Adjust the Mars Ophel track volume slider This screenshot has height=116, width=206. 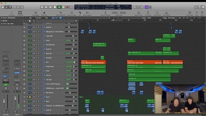pyautogui.click(x=71, y=92)
